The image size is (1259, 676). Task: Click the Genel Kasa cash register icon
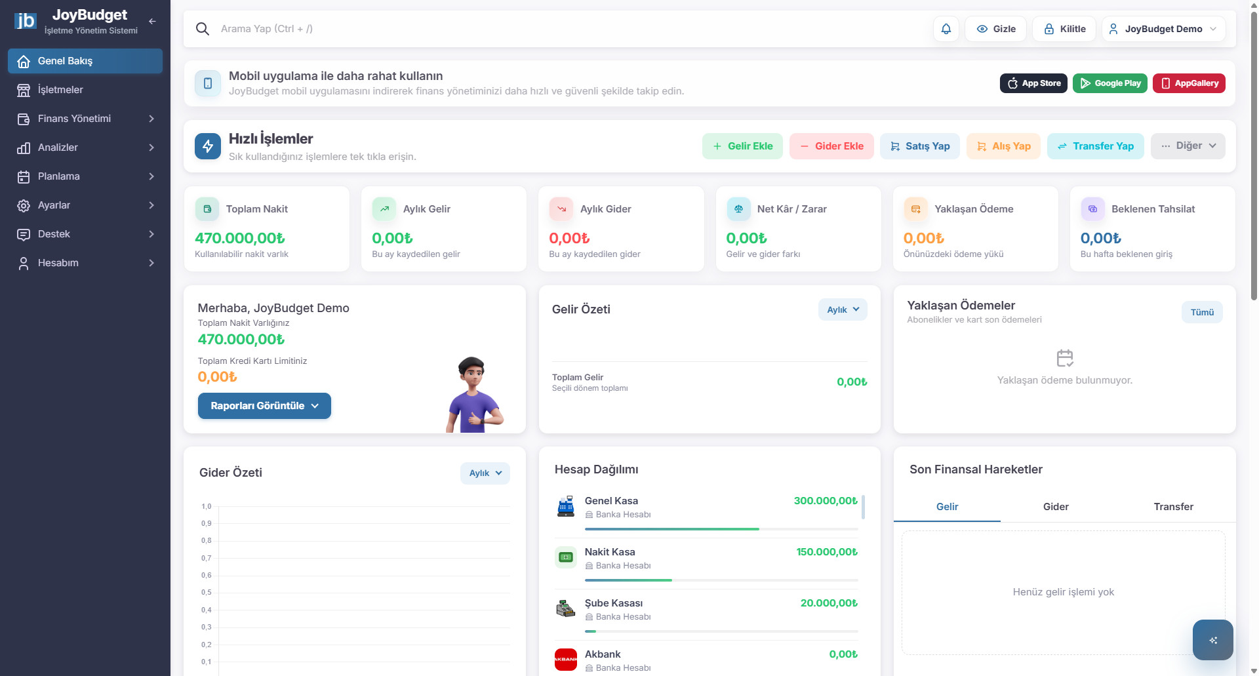coord(566,506)
